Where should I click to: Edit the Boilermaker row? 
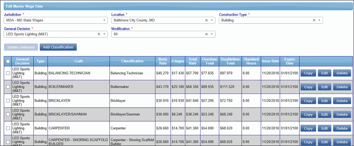click(x=324, y=87)
